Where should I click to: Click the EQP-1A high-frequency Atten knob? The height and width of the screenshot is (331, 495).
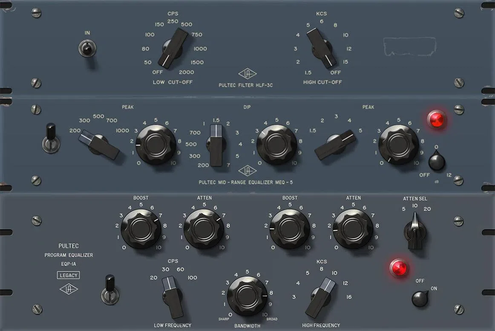pyautogui.click(x=353, y=229)
